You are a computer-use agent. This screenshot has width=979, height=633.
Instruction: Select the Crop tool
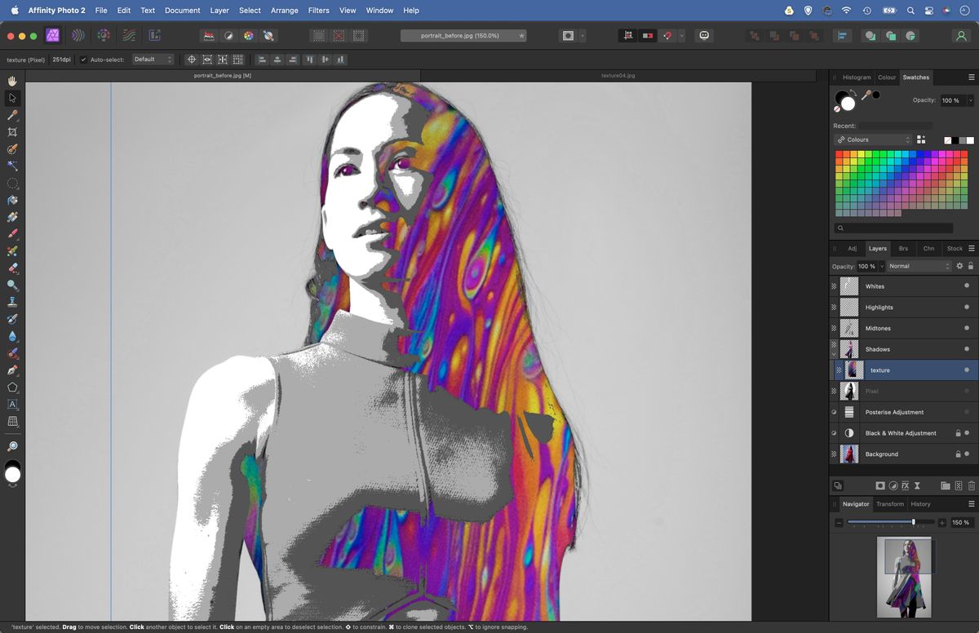[x=11, y=131]
